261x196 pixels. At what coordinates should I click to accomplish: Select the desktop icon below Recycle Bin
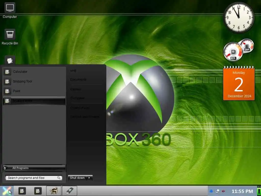(x=10, y=60)
